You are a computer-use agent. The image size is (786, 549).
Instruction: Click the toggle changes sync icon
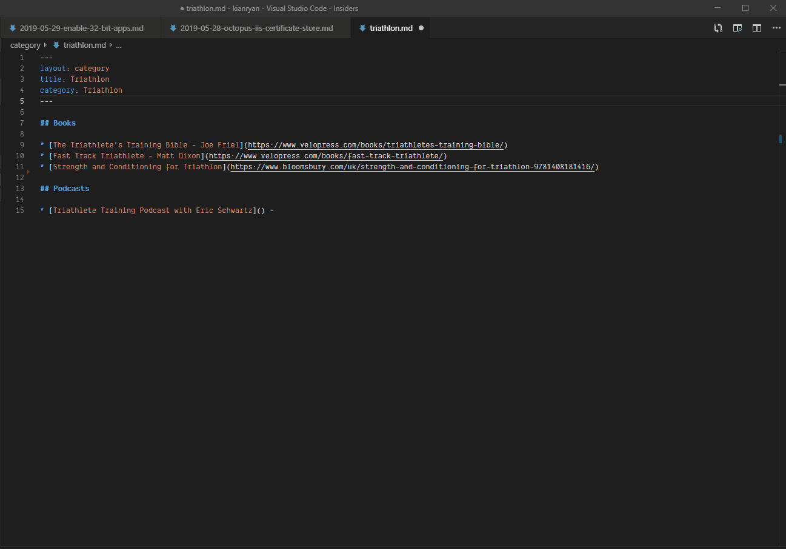click(718, 28)
